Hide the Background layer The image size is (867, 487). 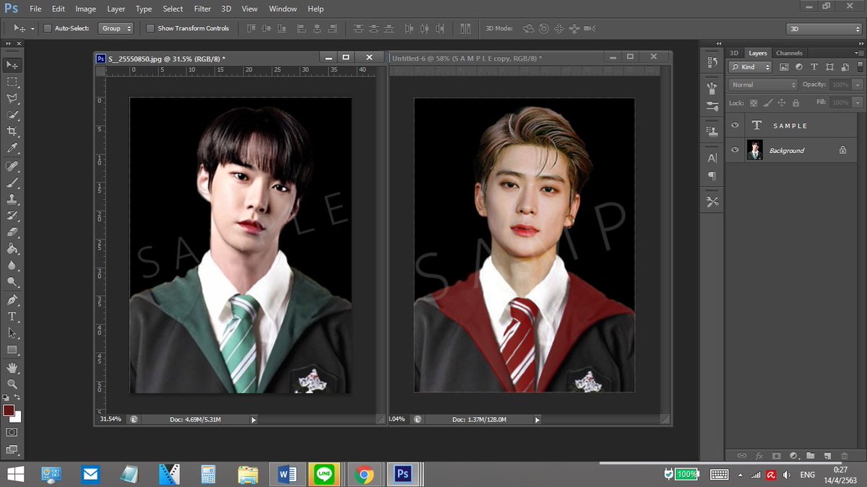tap(735, 150)
